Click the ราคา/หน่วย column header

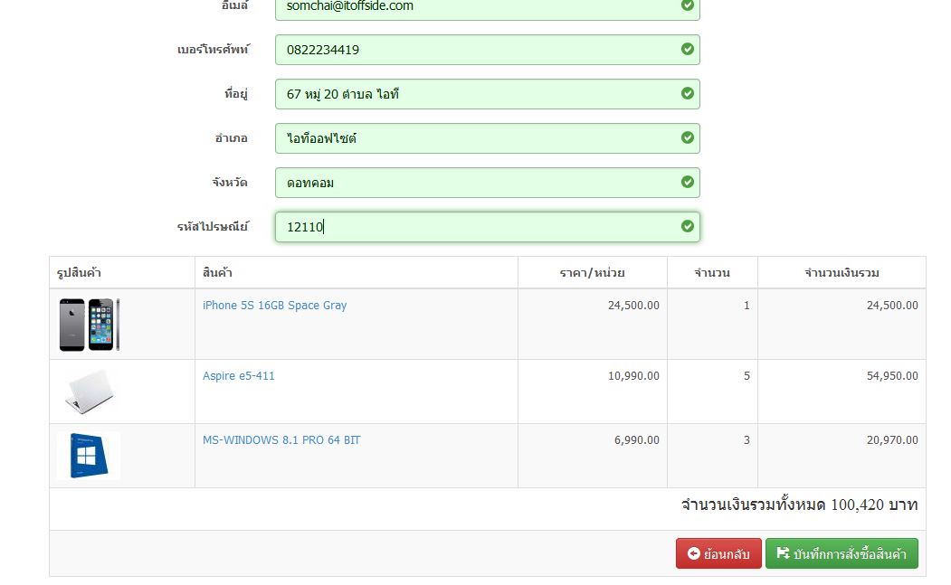[592, 273]
